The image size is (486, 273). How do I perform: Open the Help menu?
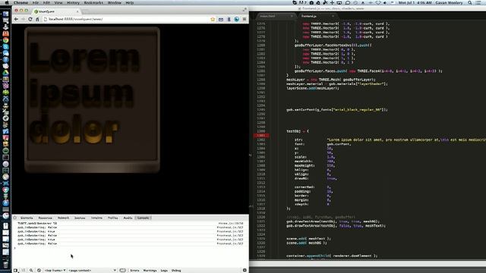[130, 2]
